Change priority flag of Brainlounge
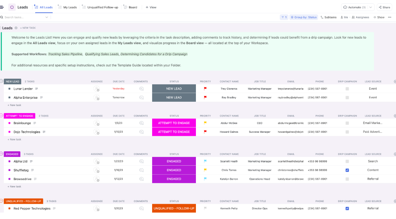This screenshot has width=396, height=219. tap(205, 123)
